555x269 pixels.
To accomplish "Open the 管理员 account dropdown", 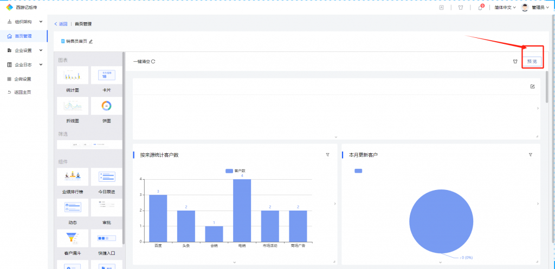I will pos(540,8).
